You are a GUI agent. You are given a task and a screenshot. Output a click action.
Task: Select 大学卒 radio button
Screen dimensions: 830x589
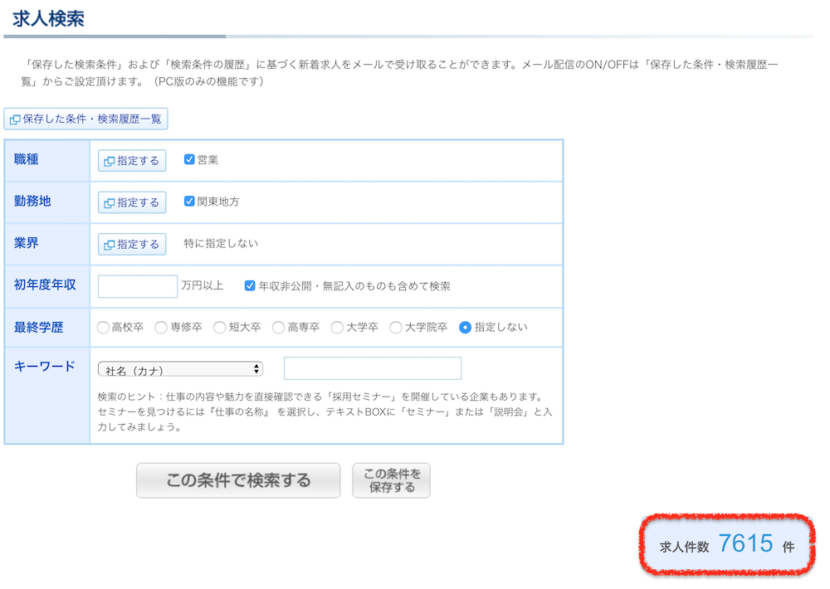337,328
